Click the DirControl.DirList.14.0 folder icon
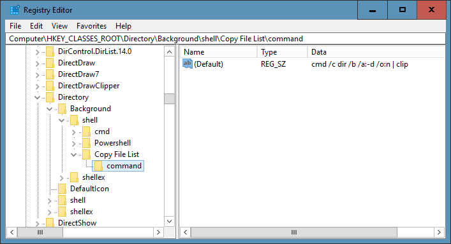Viewport: 451px width, 244px height. coord(50,51)
